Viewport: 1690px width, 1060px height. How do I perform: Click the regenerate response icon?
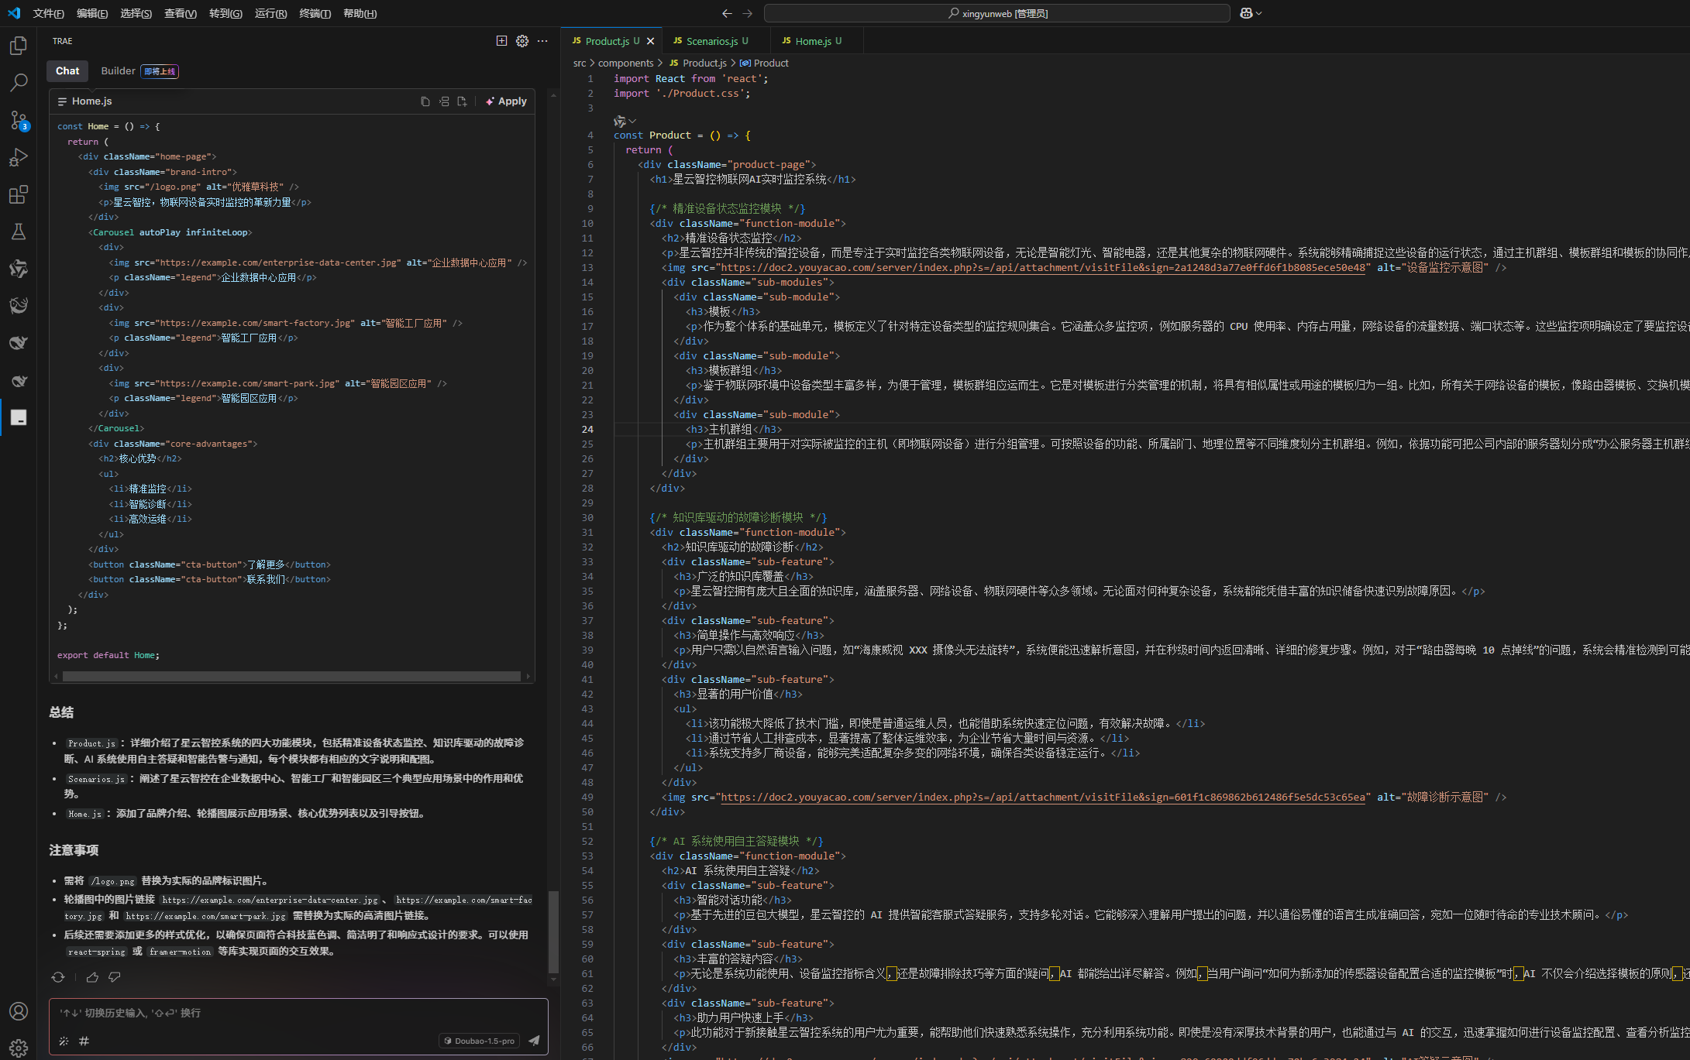(58, 977)
